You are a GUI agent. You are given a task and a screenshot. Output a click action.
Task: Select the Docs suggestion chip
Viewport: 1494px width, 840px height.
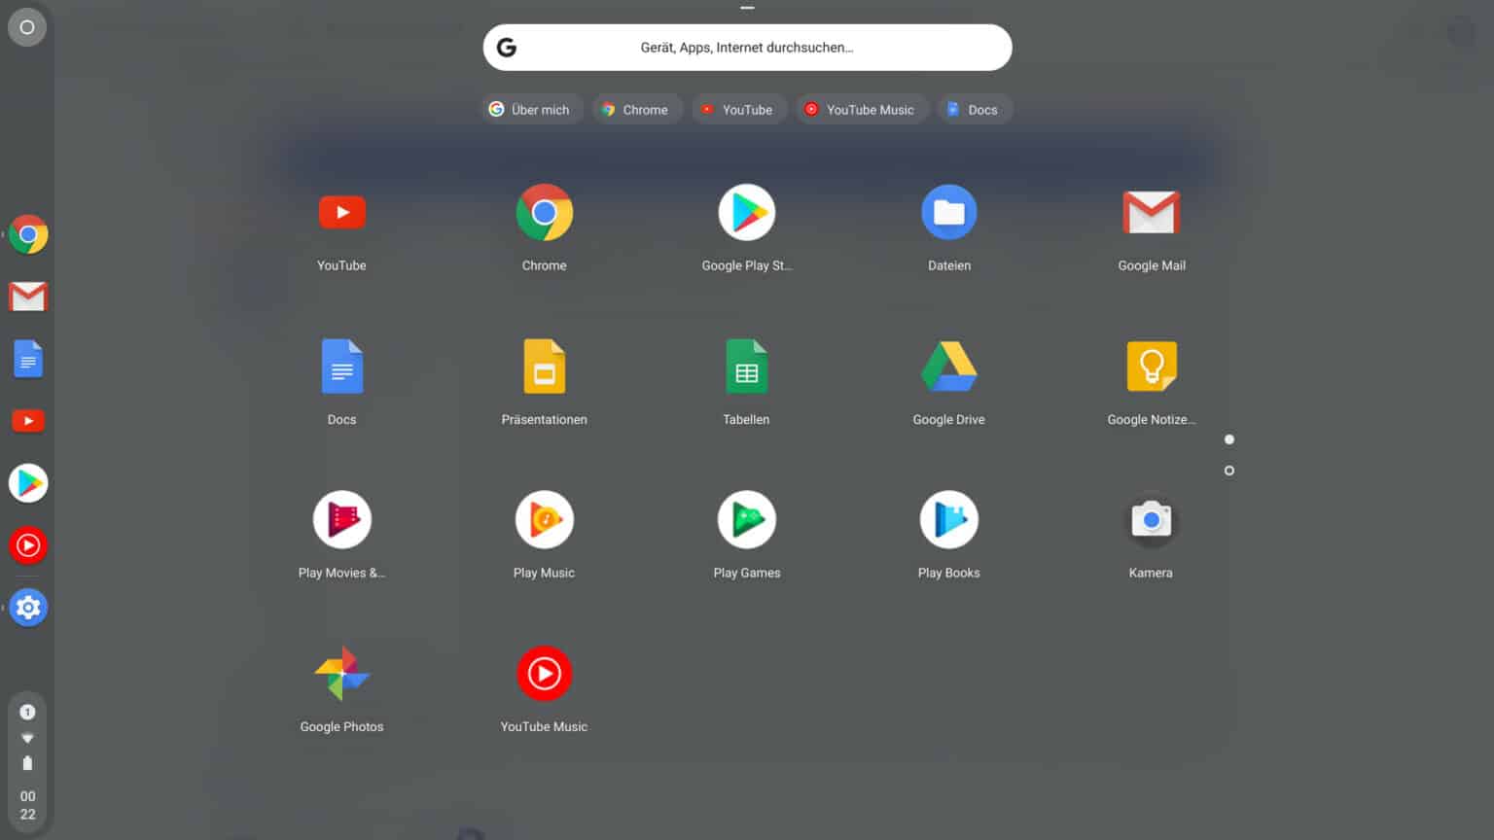click(975, 110)
